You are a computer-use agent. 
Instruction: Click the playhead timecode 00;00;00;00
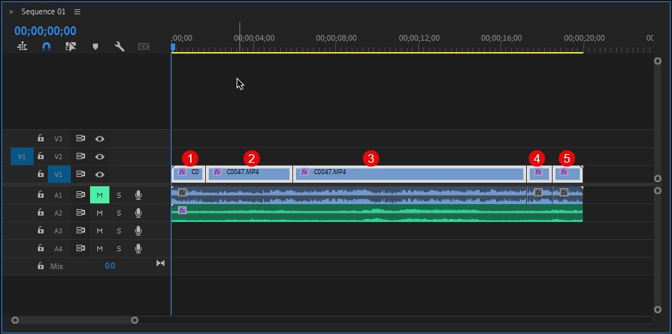click(45, 31)
